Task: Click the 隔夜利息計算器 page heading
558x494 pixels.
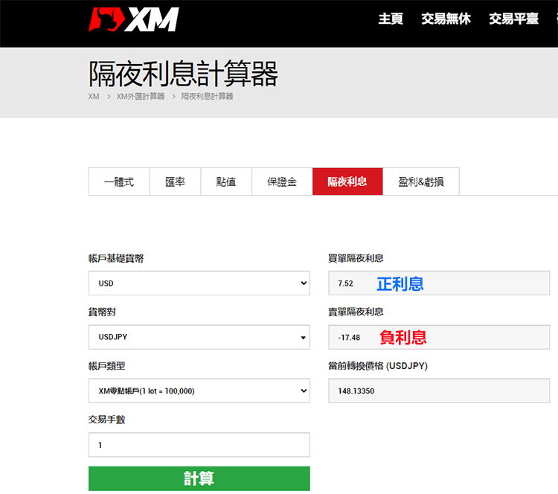Action: click(183, 74)
